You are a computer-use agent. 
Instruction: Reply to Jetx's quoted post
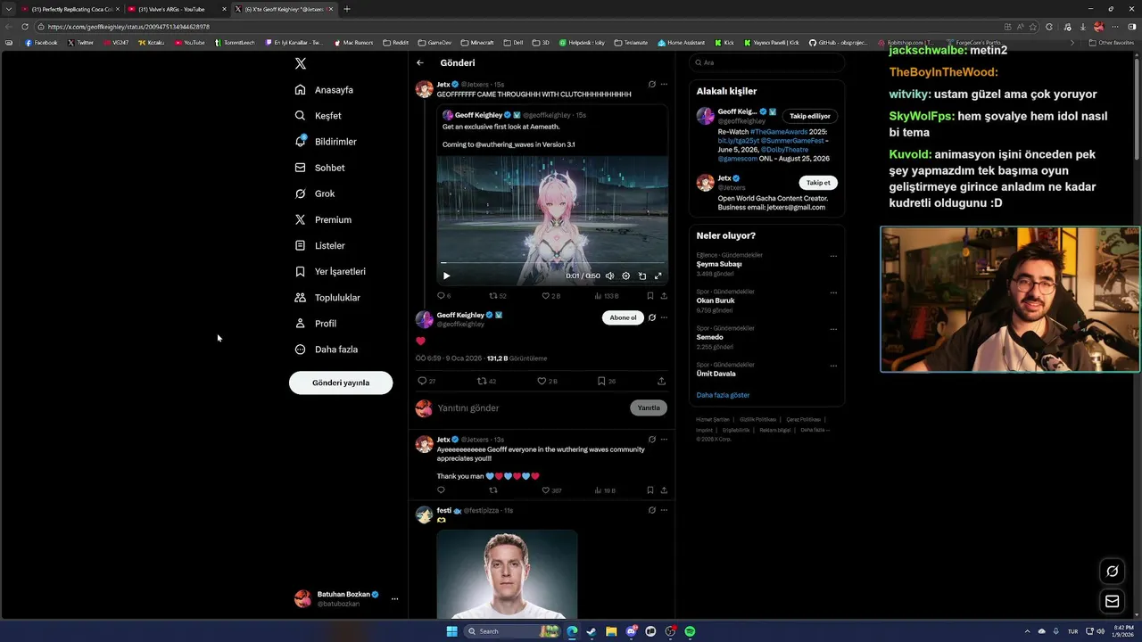coord(443,296)
